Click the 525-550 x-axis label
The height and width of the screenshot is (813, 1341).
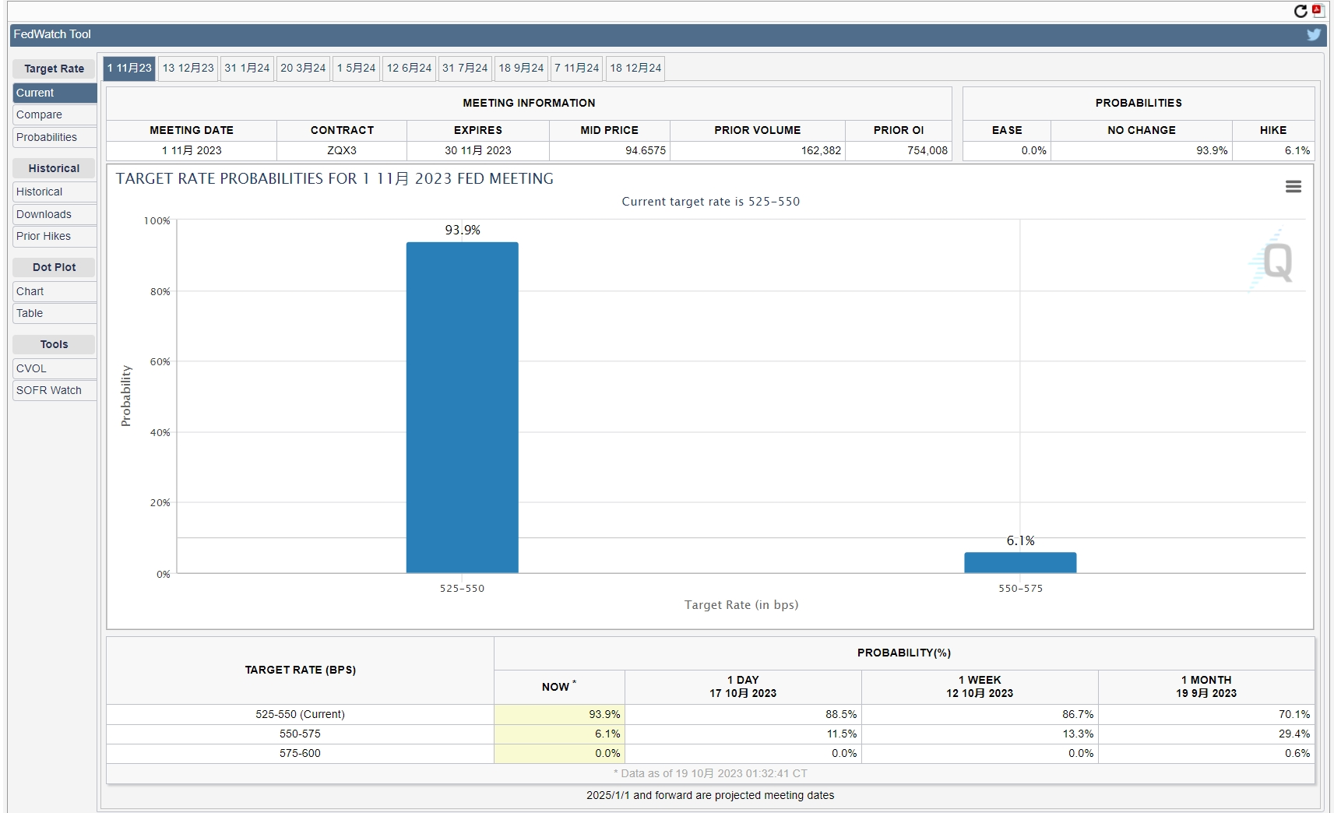462,589
